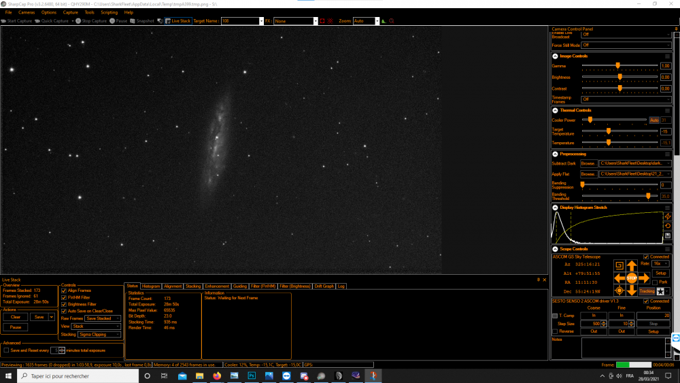Screen dimensions: 680x383
Task: Open the Image Controls panel menu icon
Action: (x=668, y=56)
